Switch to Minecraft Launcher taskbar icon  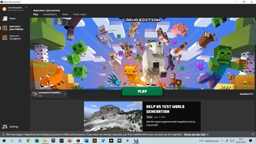tap(78, 140)
